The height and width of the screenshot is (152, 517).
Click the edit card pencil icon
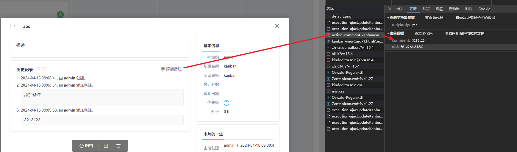pyautogui.click(x=106, y=146)
